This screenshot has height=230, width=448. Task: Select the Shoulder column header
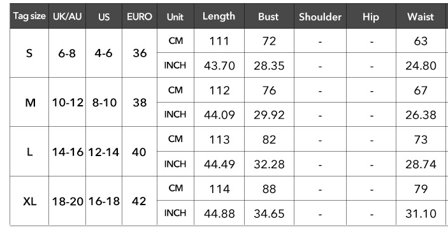click(320, 17)
